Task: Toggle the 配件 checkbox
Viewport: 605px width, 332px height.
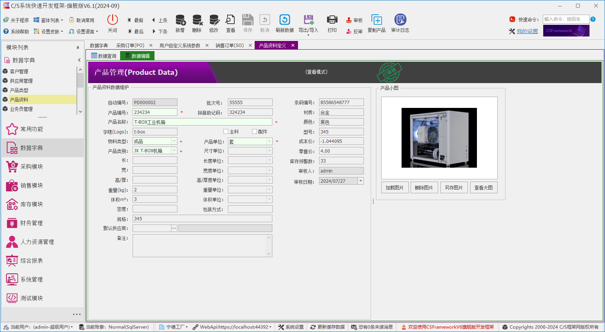Action: (254, 132)
